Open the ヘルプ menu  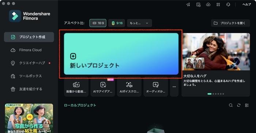click(246, 5)
